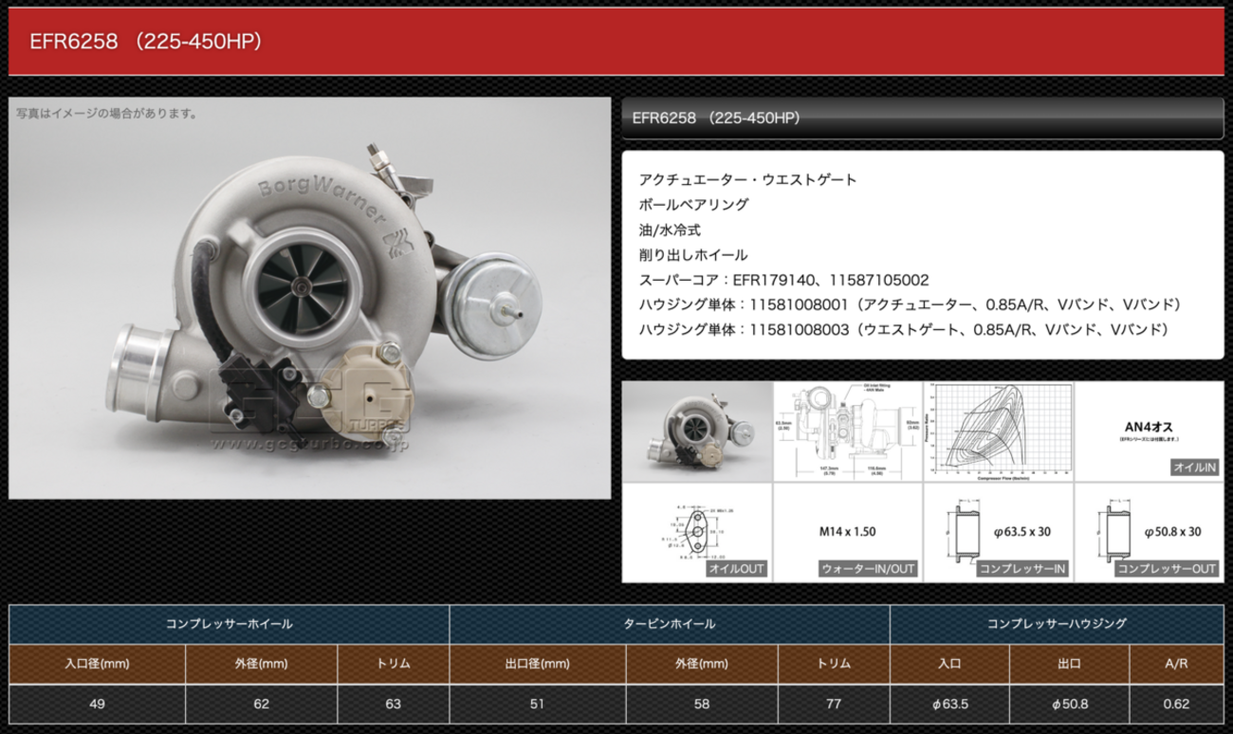Click the table value φ50.8
The image size is (1233, 734).
(1069, 704)
